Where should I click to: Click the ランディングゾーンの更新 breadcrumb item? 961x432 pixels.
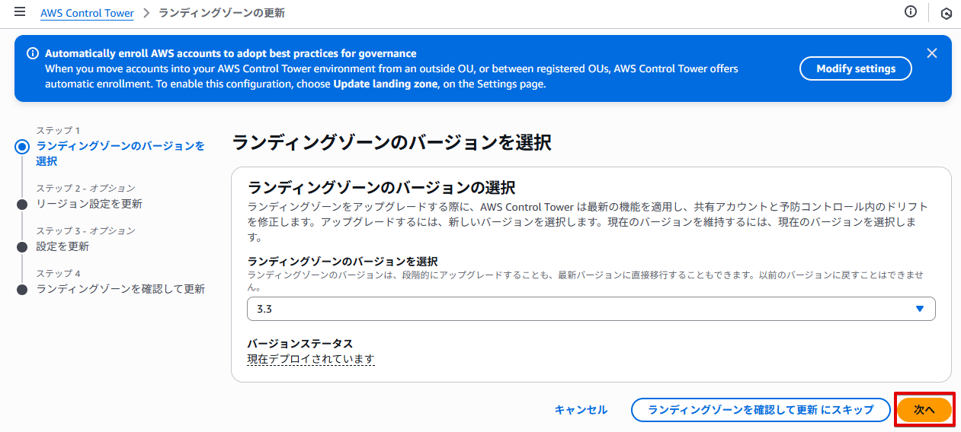click(221, 14)
